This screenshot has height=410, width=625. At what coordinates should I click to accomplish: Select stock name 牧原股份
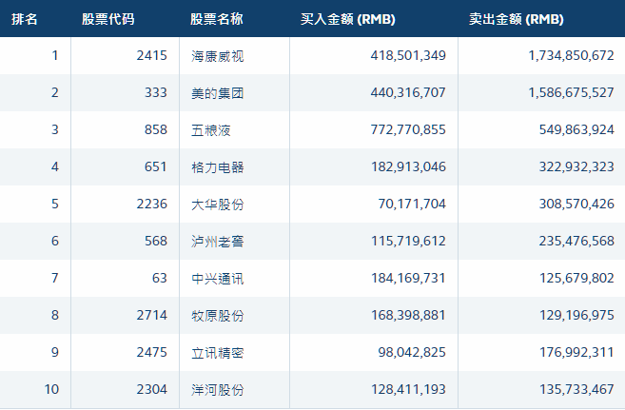217,315
